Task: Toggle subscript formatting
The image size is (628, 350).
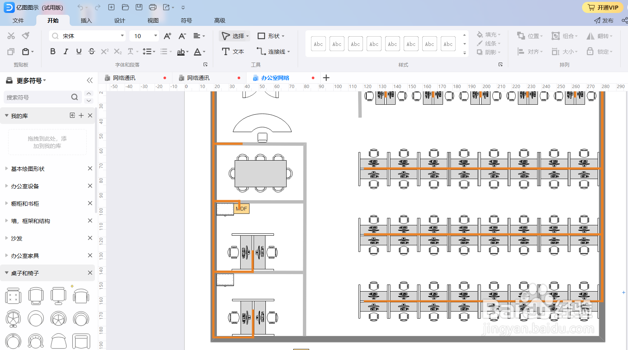Action: tap(118, 51)
